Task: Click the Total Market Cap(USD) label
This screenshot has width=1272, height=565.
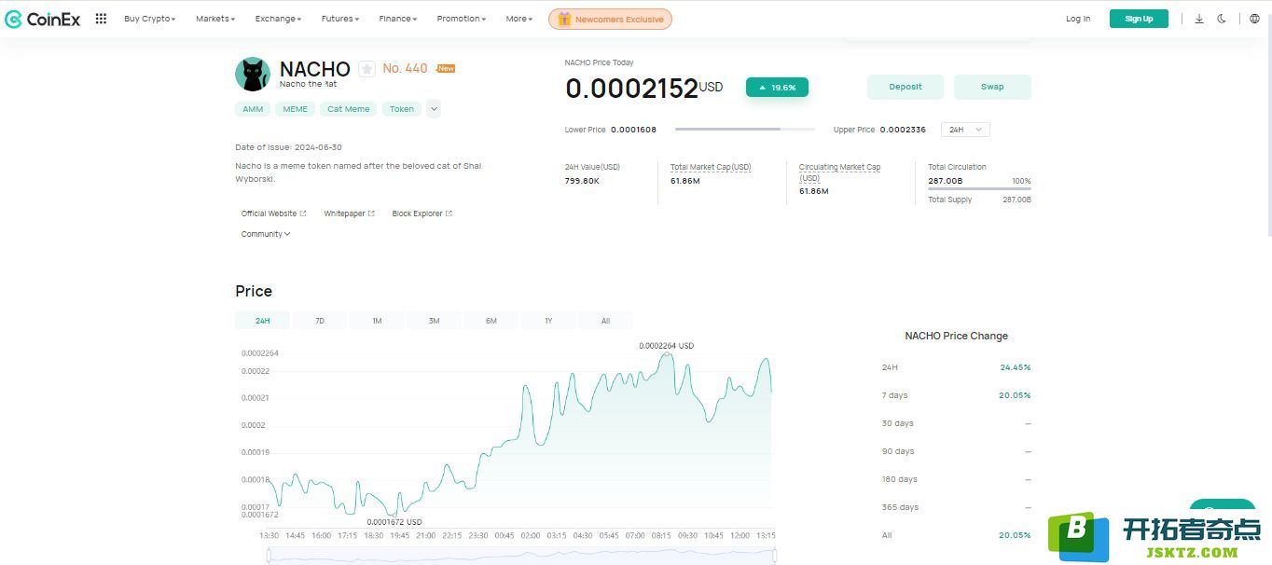Action: click(711, 167)
